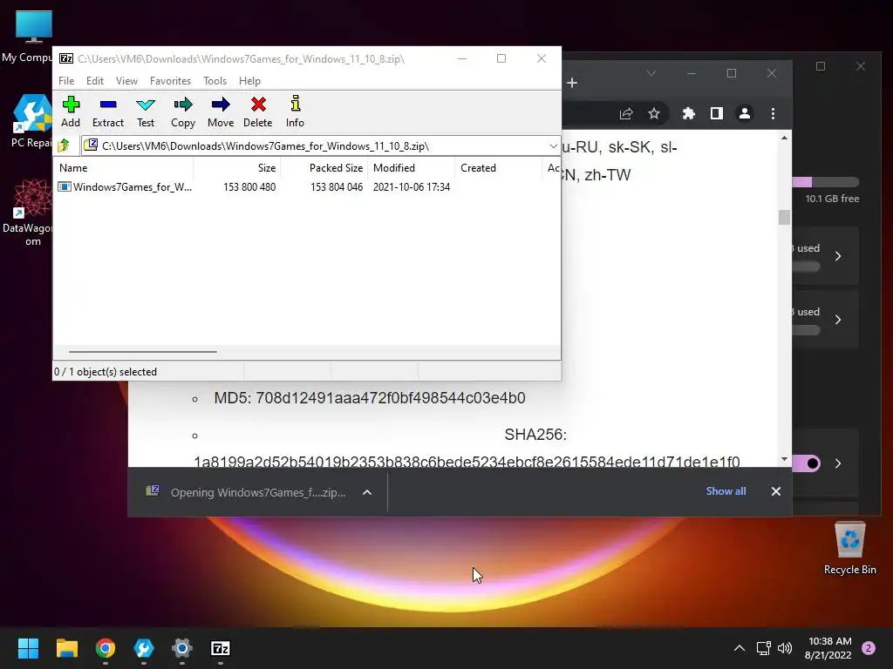Open the Favorites menu in 7-Zip

click(x=170, y=81)
